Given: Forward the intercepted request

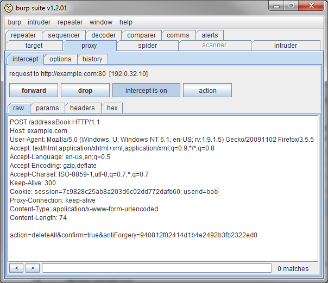Looking at the screenshot, I should click(34, 90).
